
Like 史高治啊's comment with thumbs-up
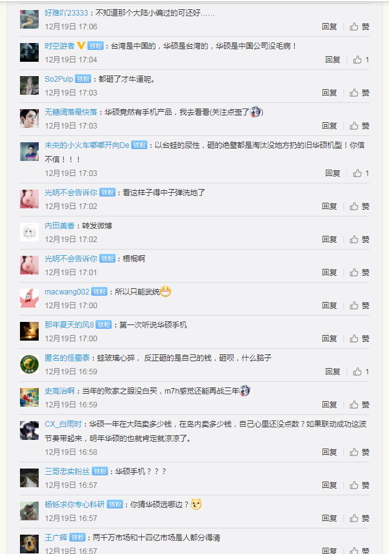coord(359,404)
